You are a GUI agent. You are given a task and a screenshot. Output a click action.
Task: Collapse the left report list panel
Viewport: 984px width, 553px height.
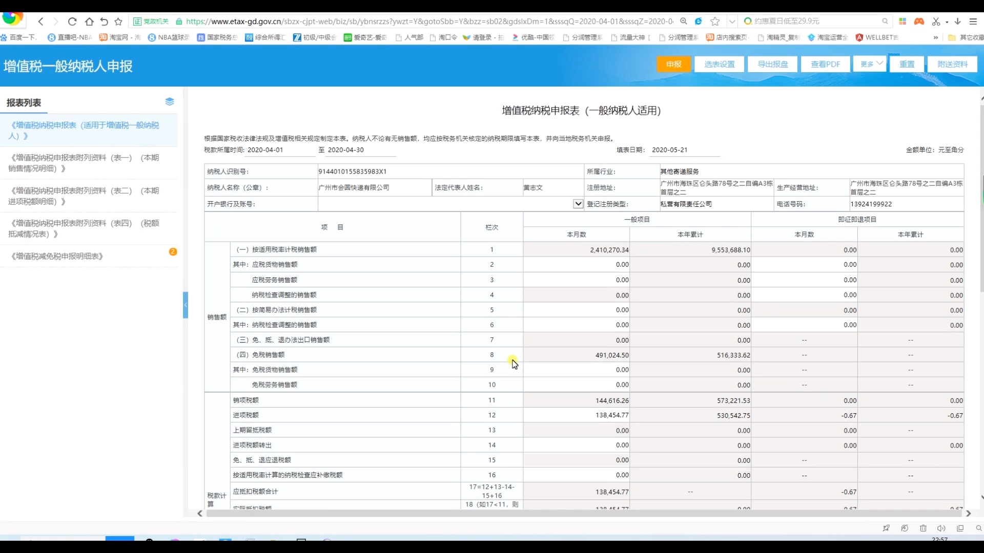186,305
